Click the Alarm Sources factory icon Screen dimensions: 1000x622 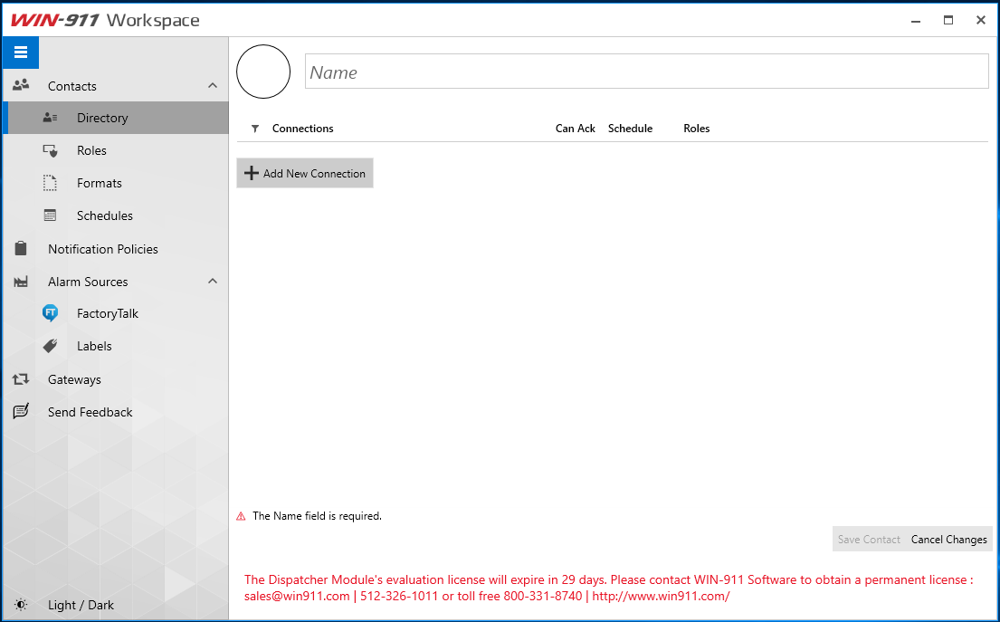click(21, 282)
